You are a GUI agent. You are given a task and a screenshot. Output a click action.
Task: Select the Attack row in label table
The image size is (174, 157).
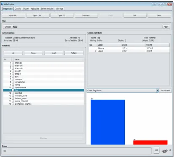[129, 51]
